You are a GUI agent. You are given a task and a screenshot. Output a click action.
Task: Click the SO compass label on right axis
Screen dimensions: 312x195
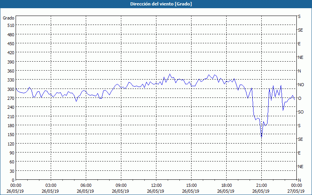(301, 112)
